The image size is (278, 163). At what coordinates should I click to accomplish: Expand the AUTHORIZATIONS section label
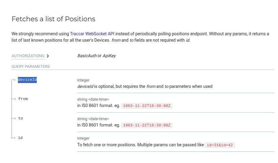point(28,56)
